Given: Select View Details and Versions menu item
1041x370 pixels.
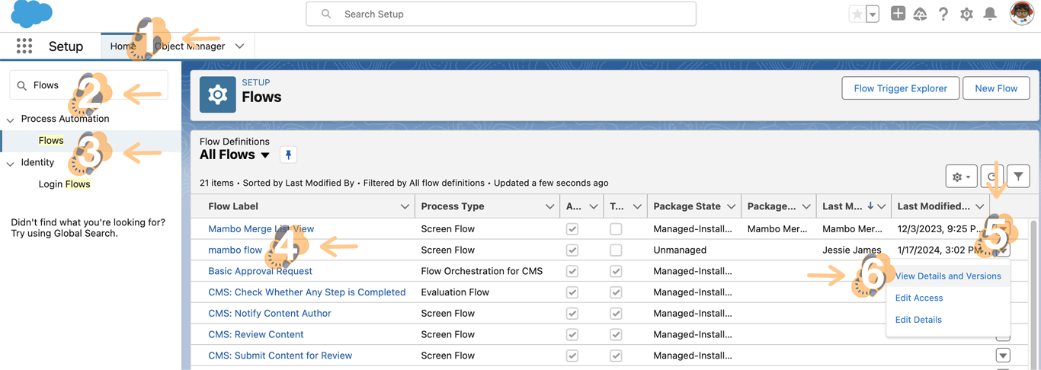Looking at the screenshot, I should 947,276.
